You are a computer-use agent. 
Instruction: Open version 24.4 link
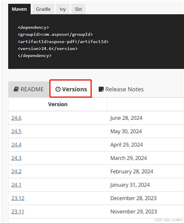(16, 145)
